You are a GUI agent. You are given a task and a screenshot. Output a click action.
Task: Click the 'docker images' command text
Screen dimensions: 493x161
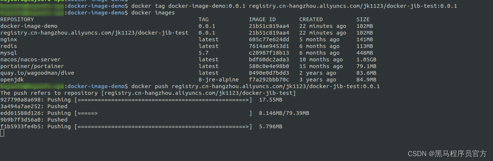[x=153, y=13]
